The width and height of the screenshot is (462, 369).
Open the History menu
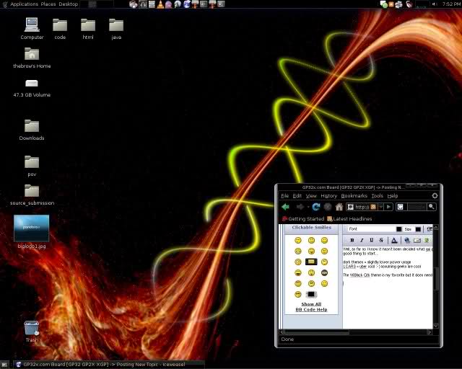tap(328, 195)
